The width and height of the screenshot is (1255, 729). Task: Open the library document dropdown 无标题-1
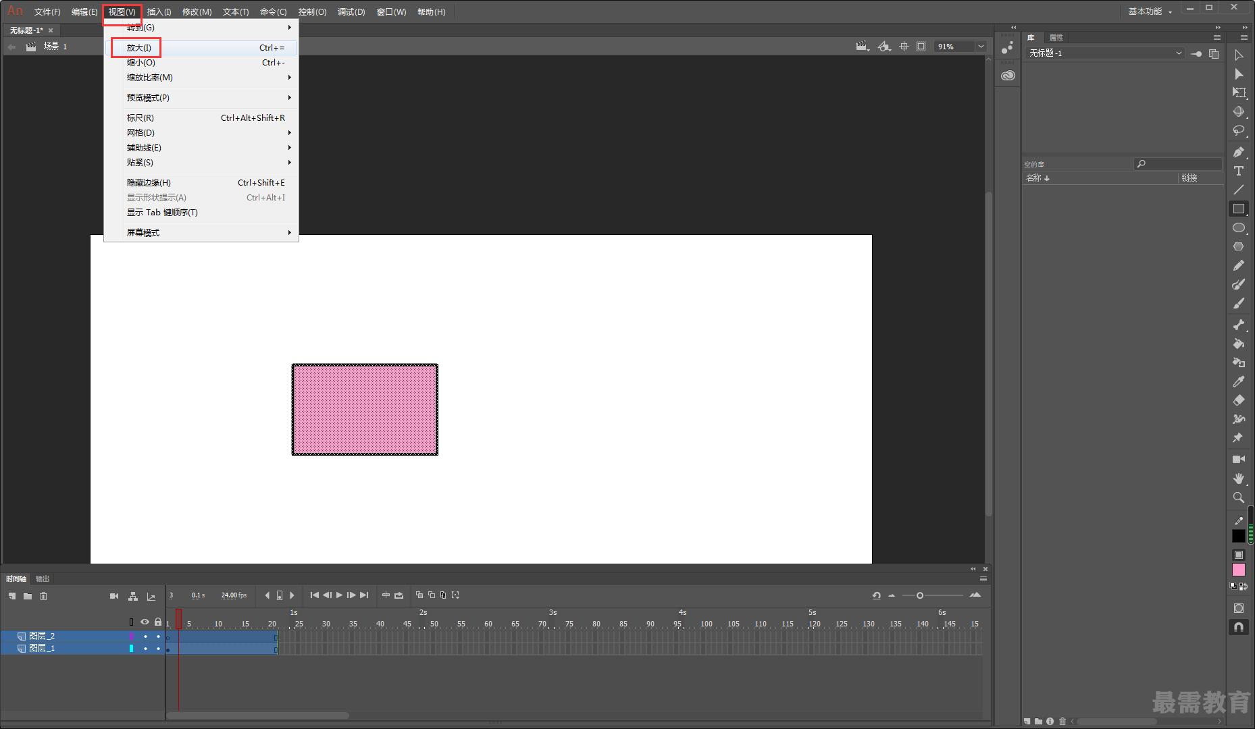pos(1104,53)
